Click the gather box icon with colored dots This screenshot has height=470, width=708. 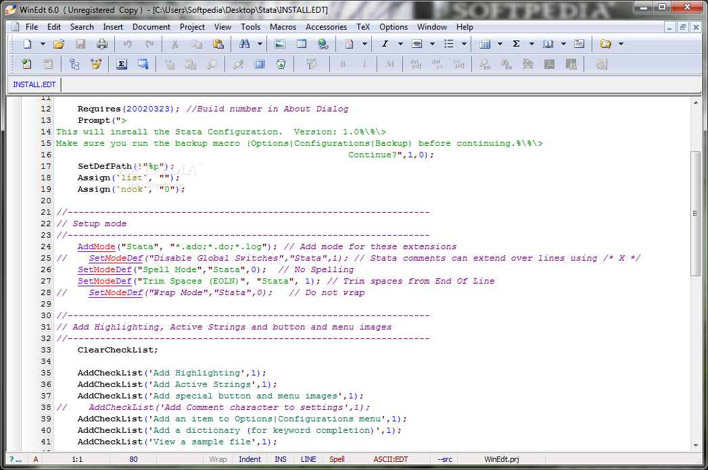point(96,64)
